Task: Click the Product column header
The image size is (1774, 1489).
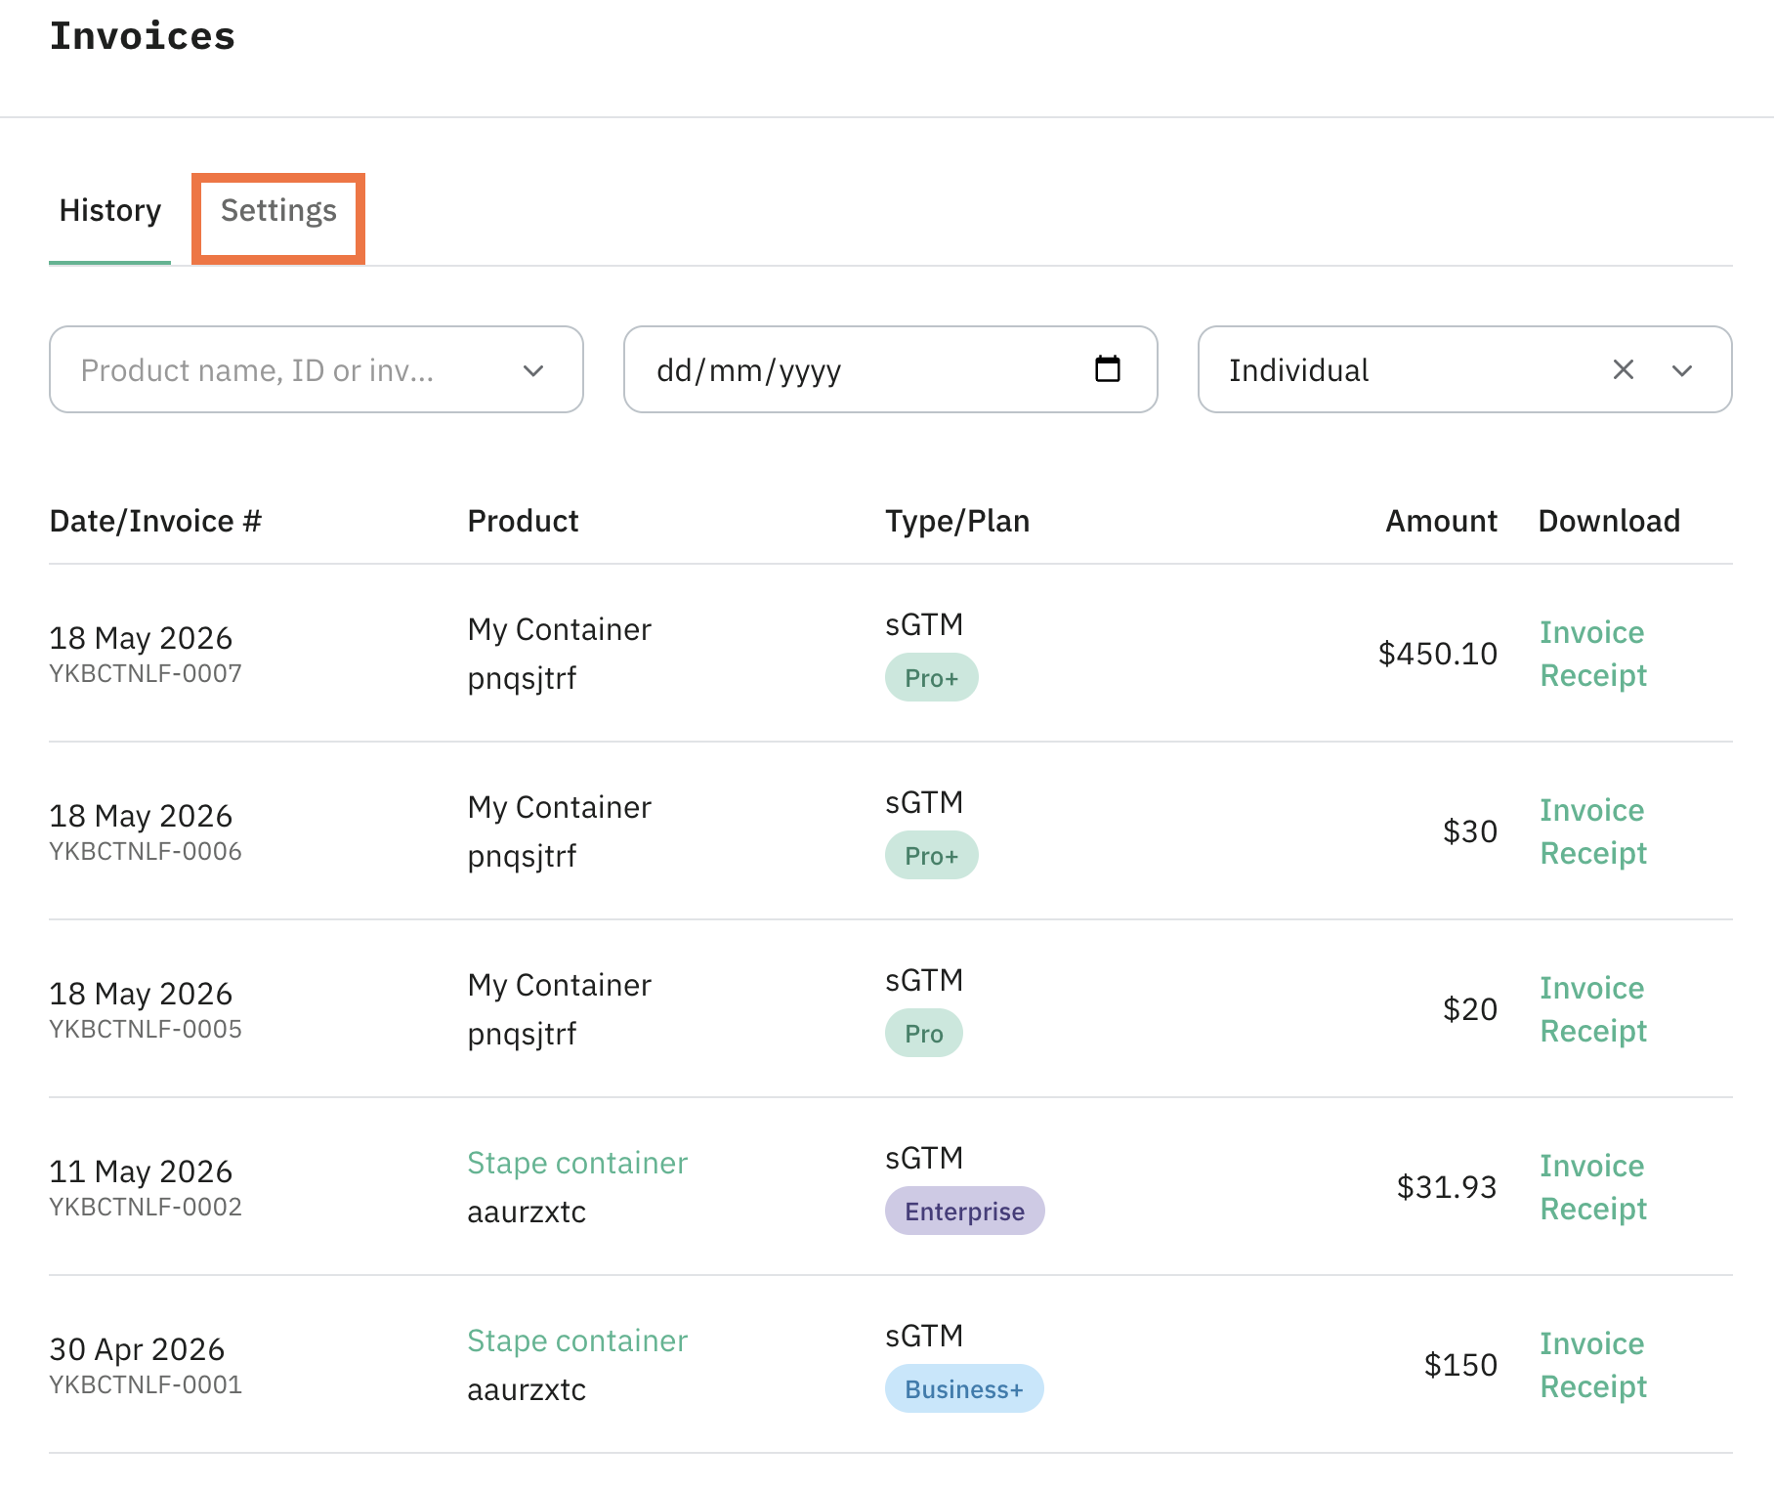Action: [x=523, y=521]
